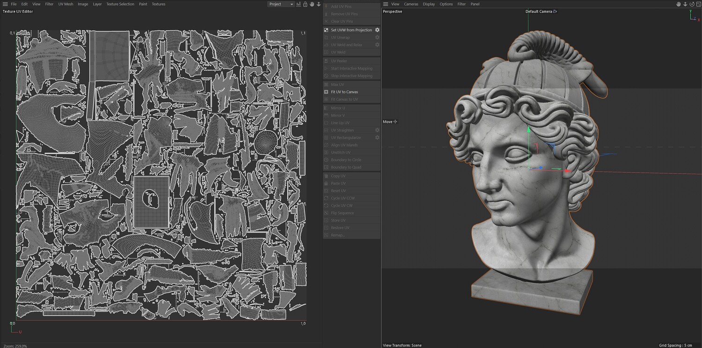Open the Edit menu

pos(24,4)
